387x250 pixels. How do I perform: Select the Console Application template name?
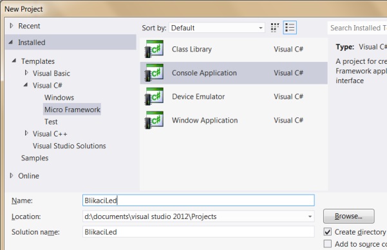pos(204,73)
